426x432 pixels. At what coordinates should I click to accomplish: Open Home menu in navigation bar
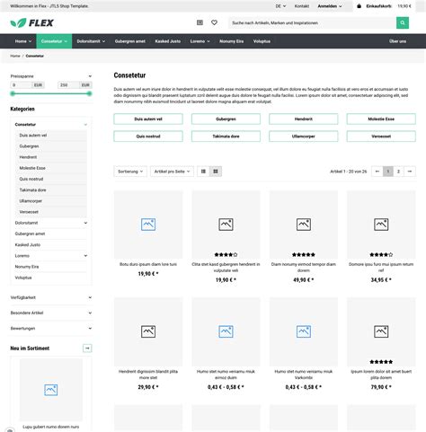(23, 41)
